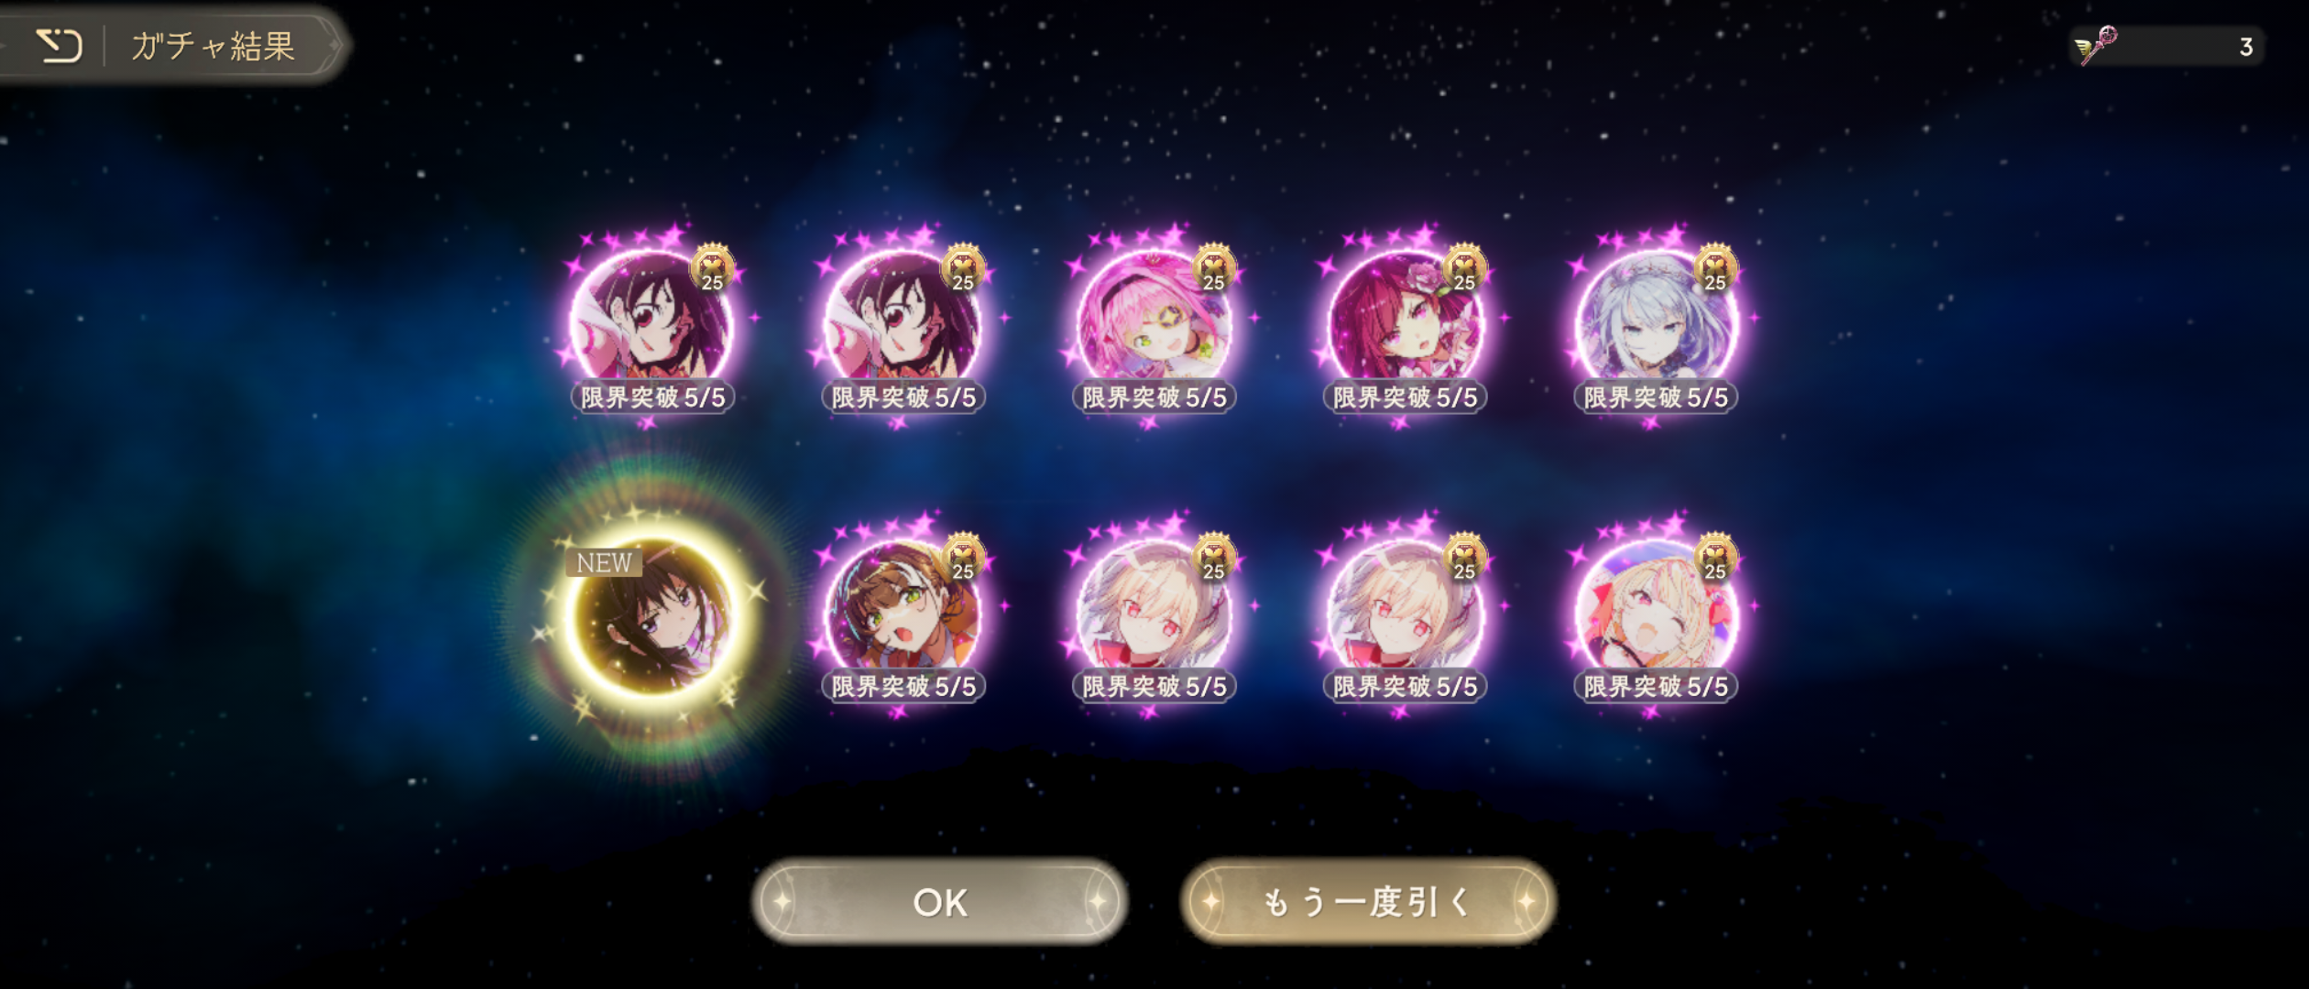The height and width of the screenshot is (989, 2309).
Task: Tap the 限界突破 5/5 label under silver-haired character
Action: pyautogui.click(x=1656, y=397)
